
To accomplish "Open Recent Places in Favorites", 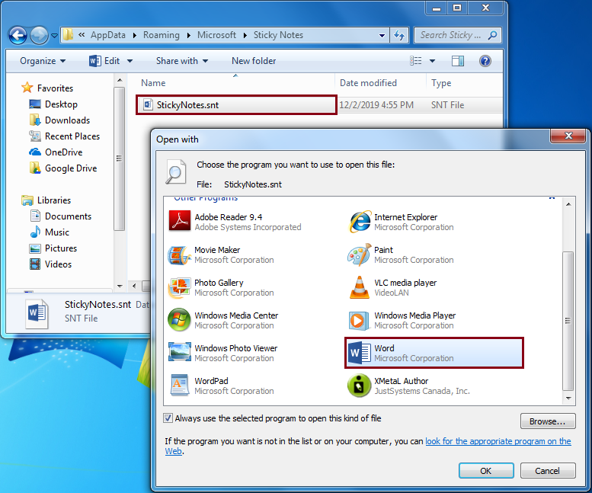I will pyautogui.click(x=64, y=136).
